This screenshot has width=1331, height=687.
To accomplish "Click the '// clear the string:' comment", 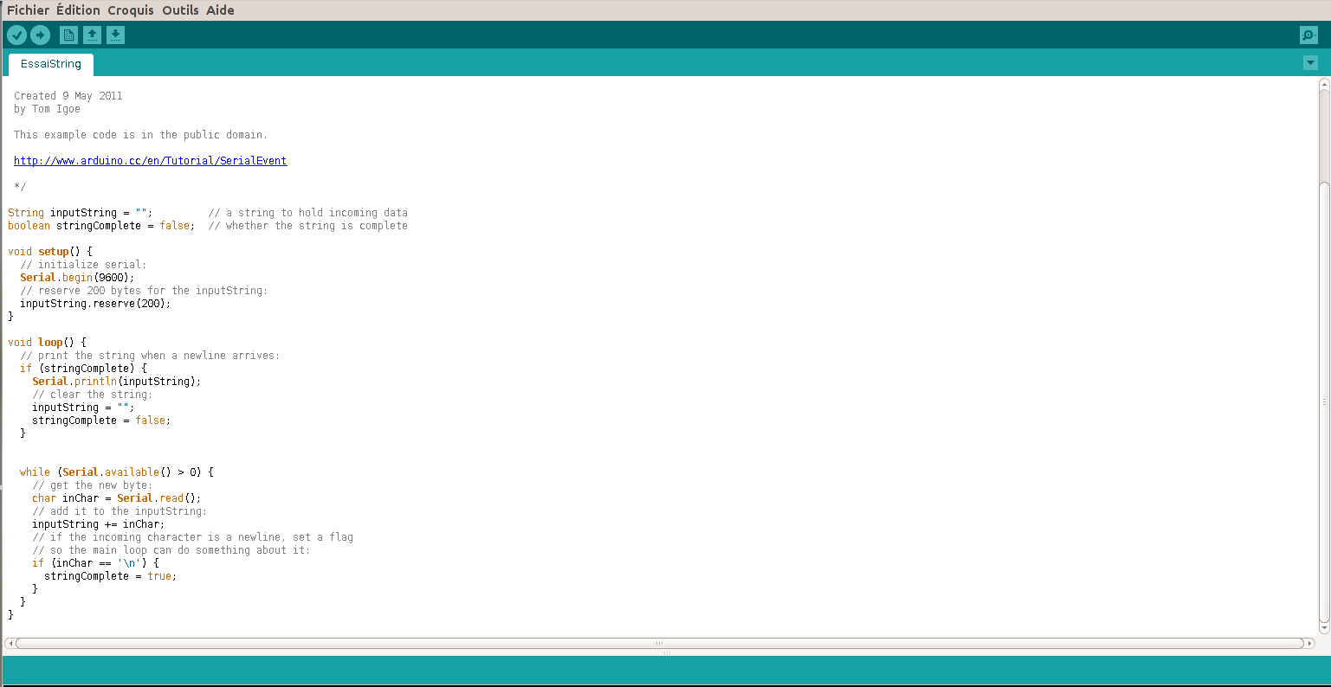I will point(92,395).
